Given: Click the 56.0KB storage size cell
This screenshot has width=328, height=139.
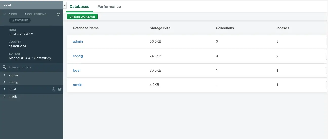Looking at the screenshot, I should [x=155, y=41].
